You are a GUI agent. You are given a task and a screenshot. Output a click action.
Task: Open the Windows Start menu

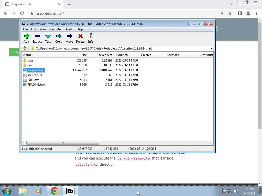pos(6,191)
